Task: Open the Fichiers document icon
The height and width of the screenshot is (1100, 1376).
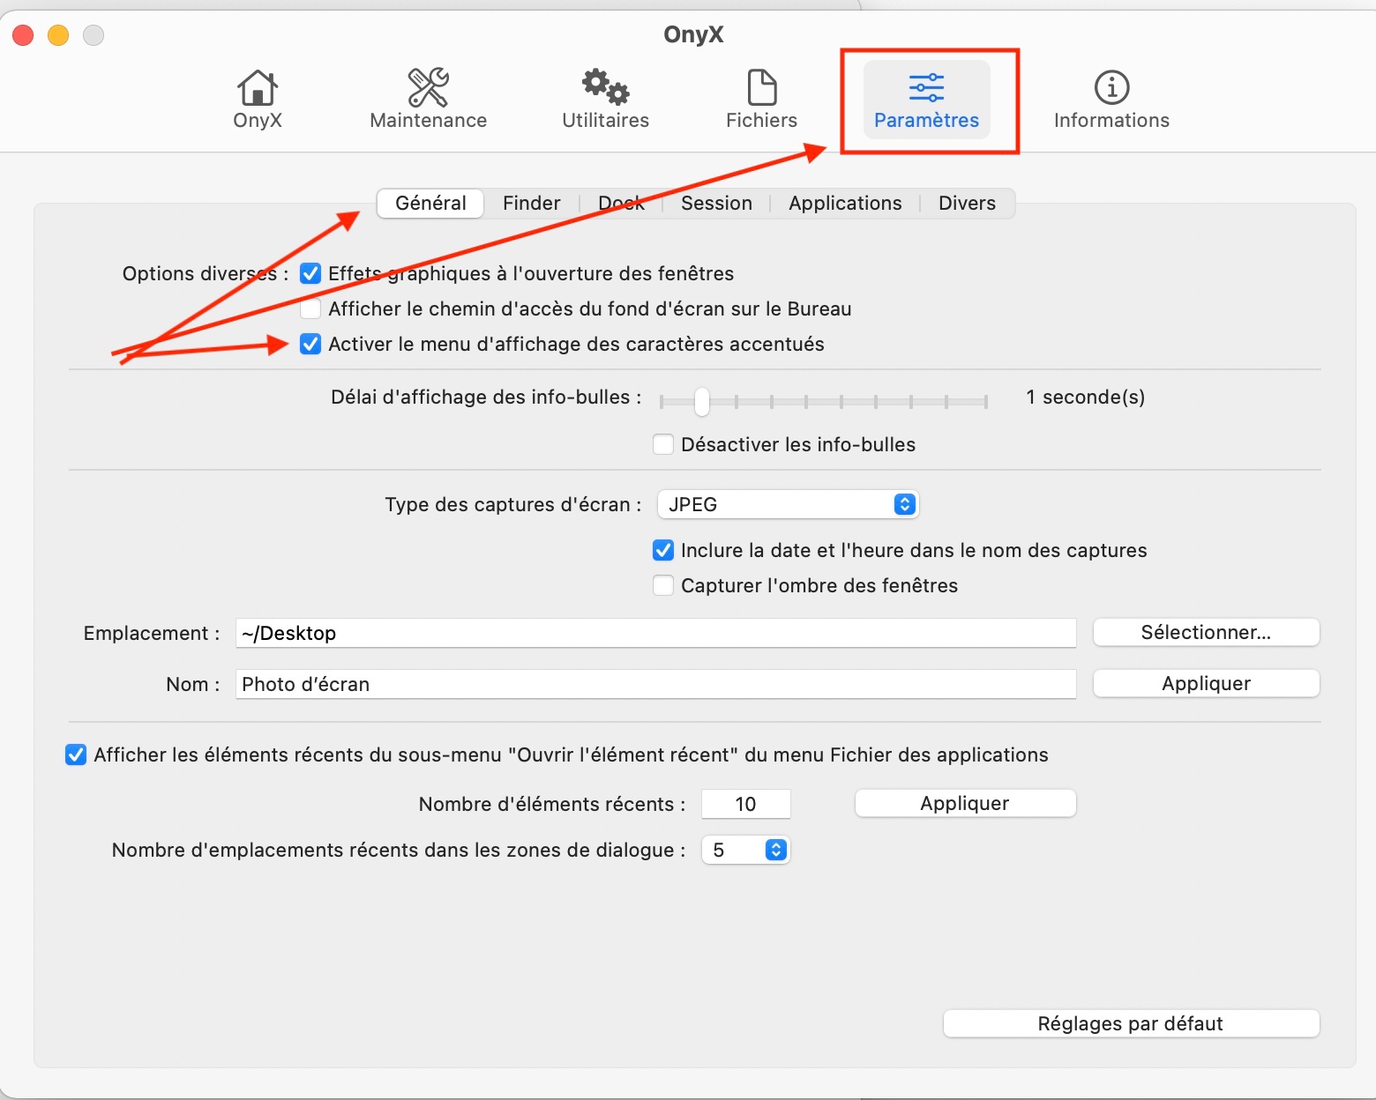Action: tap(761, 88)
